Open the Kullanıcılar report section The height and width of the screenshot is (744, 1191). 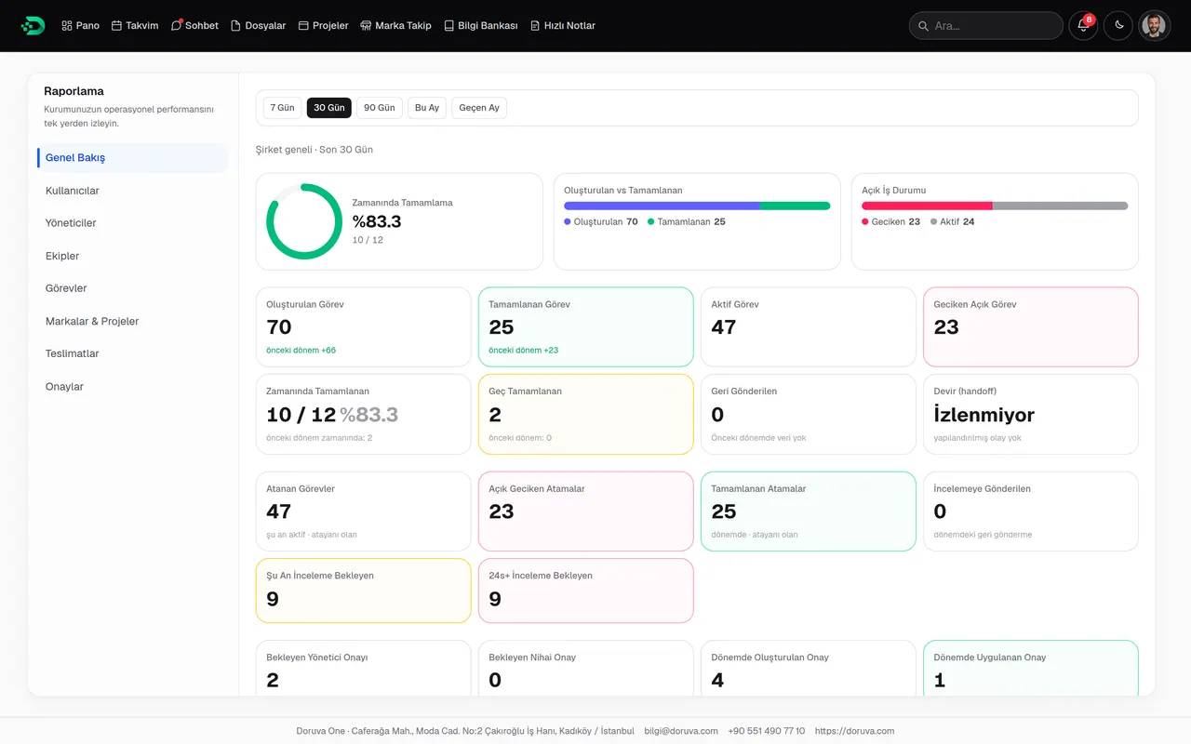133,191
